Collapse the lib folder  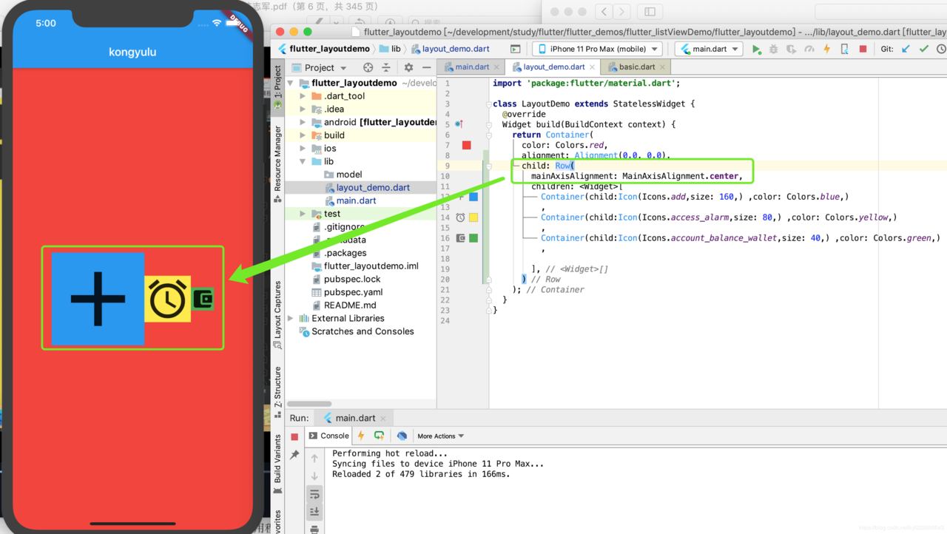click(303, 161)
